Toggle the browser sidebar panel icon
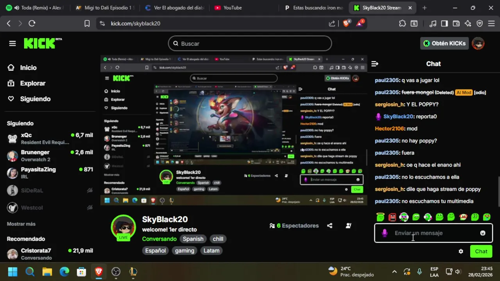This screenshot has width=500, height=281. pyautogui.click(x=445, y=23)
